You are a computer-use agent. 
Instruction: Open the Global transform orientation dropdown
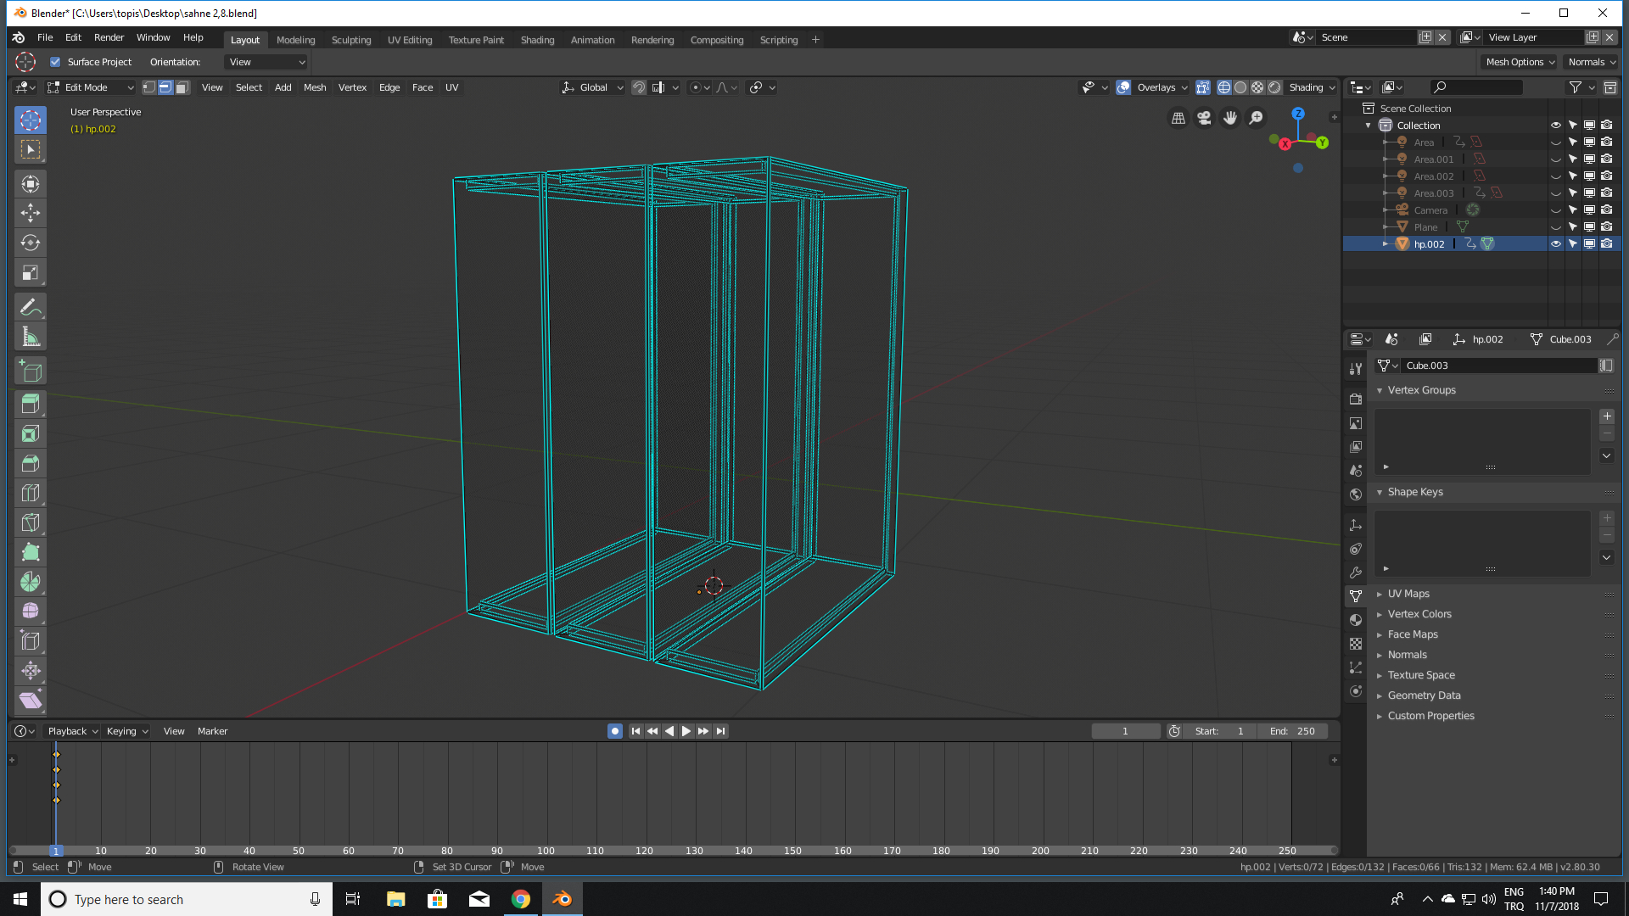pyautogui.click(x=592, y=87)
